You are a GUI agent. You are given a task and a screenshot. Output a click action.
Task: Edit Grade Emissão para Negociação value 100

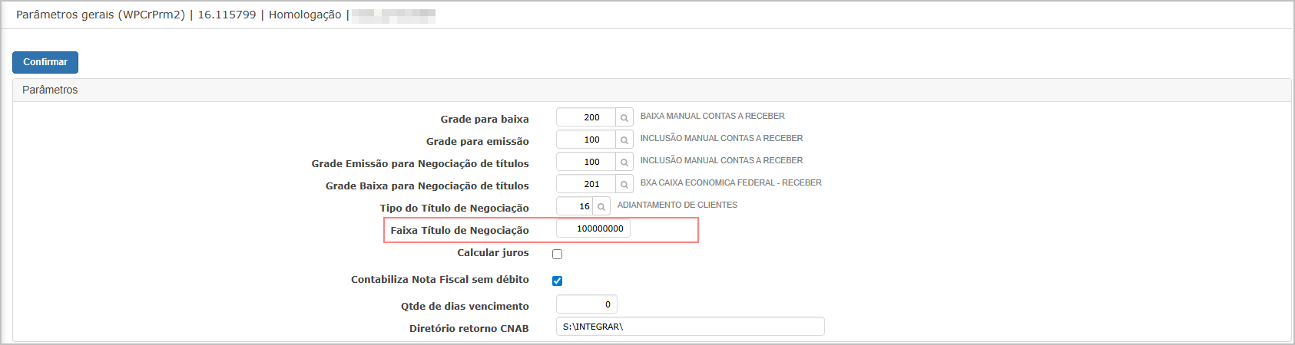(586, 162)
